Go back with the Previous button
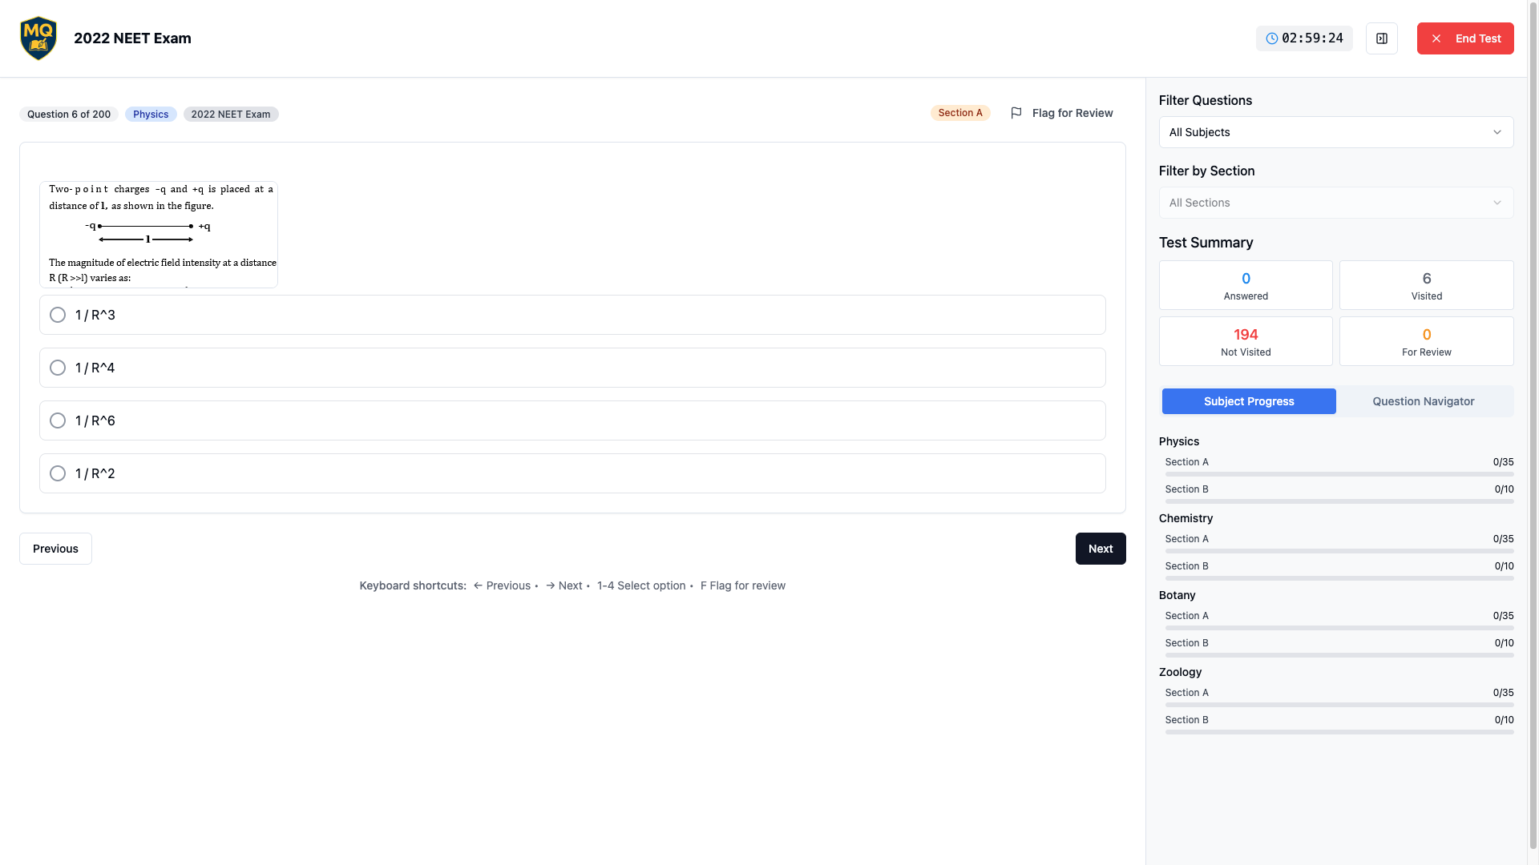Viewport: 1539px width, 865px height. (55, 549)
